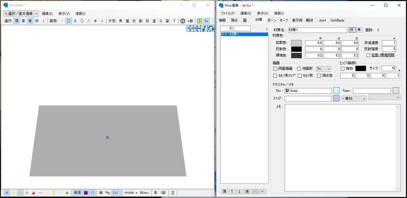Viewport: 407px width, 198px height.
Task: Open 表示(V) menu in PmxView window
Action: pos(64,13)
